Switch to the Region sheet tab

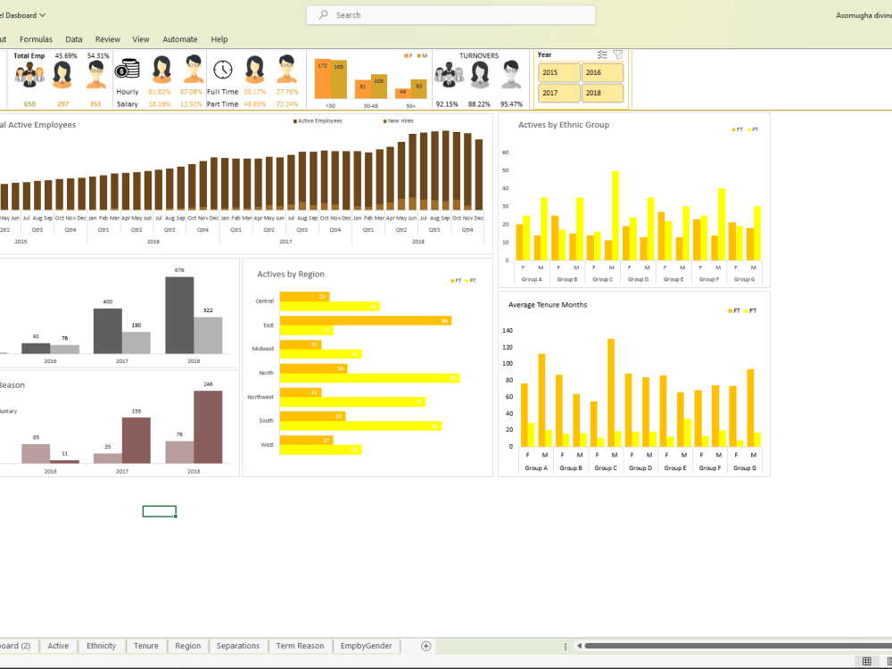click(x=187, y=646)
